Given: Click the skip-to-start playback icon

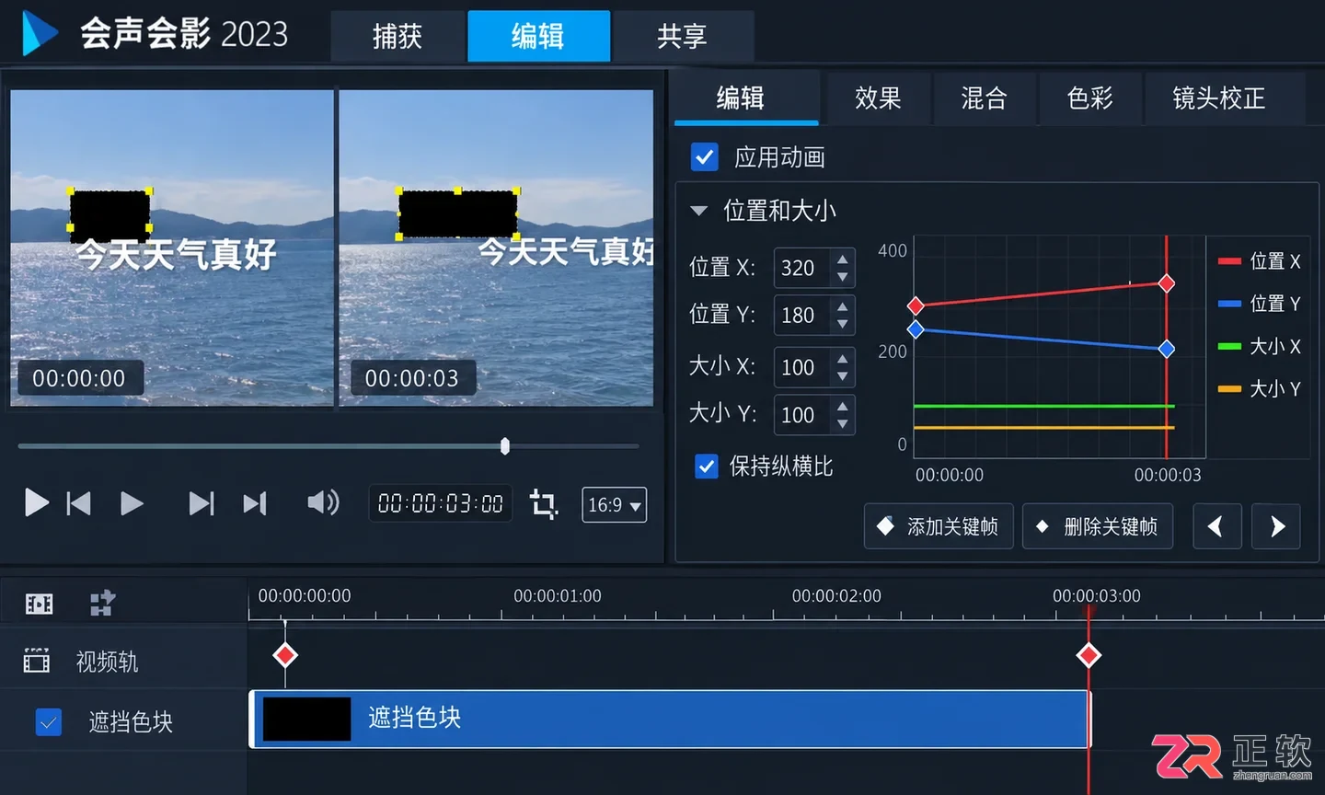Looking at the screenshot, I should click(x=78, y=503).
